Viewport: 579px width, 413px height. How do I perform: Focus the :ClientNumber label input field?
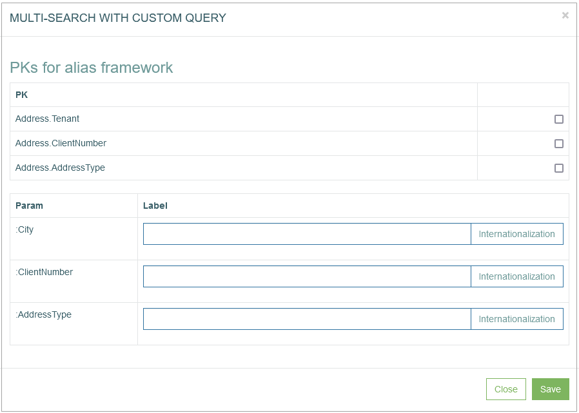[x=307, y=276]
